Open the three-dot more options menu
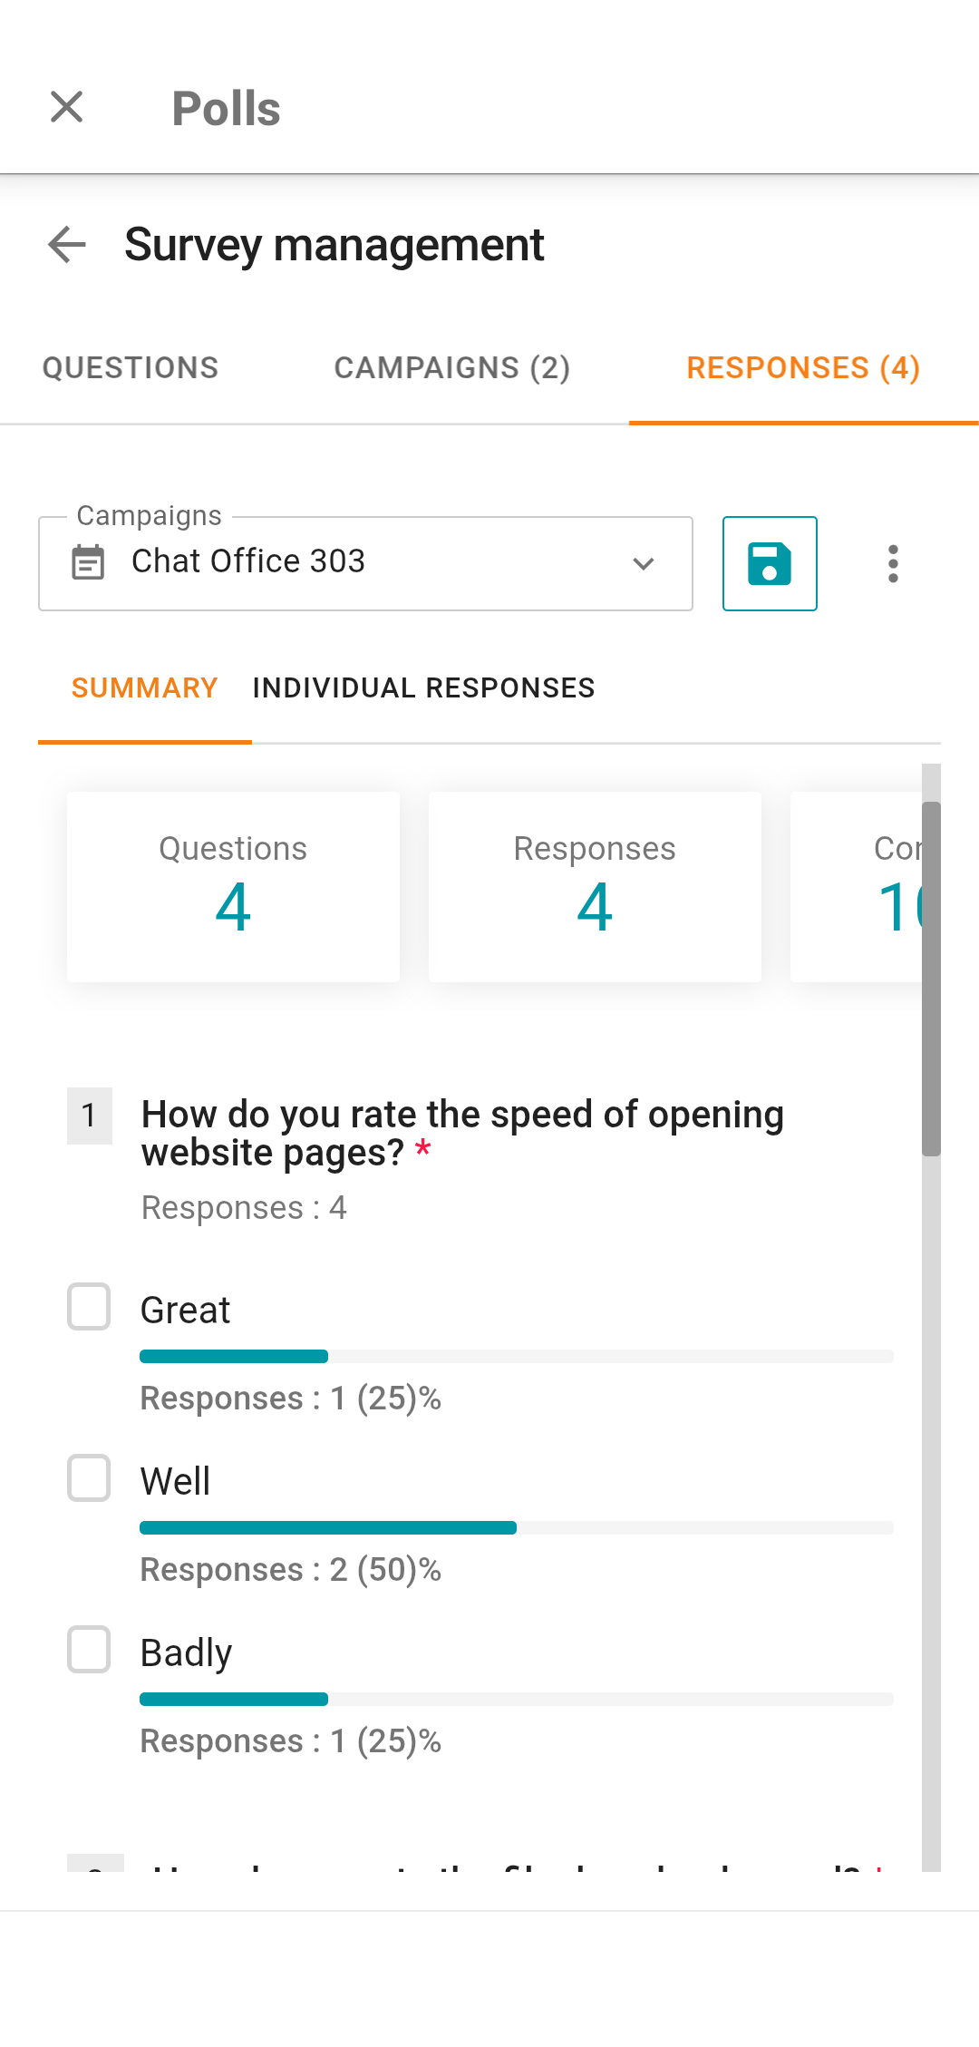Image resolution: width=979 pixels, height=2047 pixels. [x=893, y=563]
